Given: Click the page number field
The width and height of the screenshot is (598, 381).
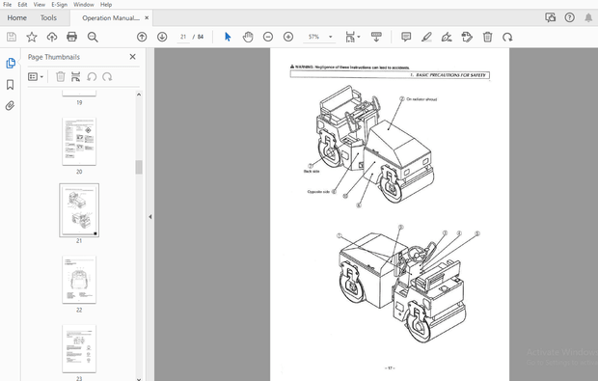Looking at the screenshot, I should (x=183, y=37).
